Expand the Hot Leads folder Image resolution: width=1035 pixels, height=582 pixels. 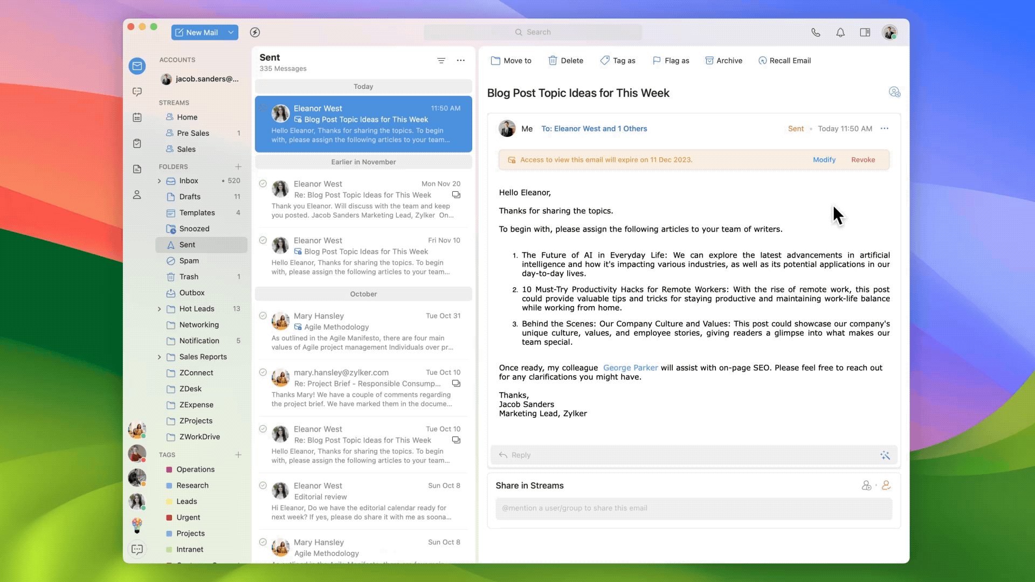[159, 309]
